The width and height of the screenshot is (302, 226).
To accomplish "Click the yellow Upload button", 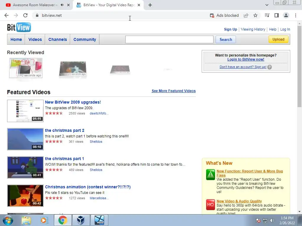I will tap(278, 39).
